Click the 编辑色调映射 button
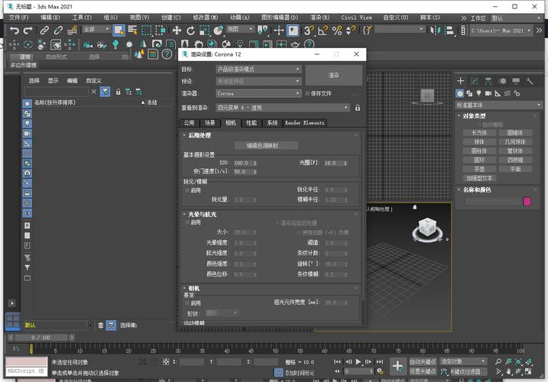The image size is (548, 382). tap(266, 146)
